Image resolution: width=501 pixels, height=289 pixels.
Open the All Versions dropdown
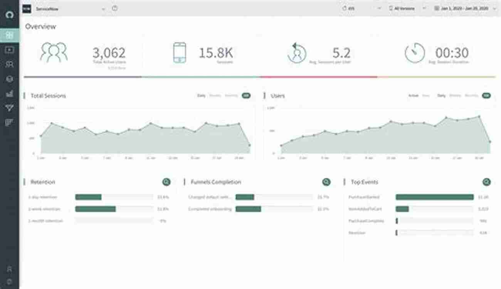tap(407, 8)
